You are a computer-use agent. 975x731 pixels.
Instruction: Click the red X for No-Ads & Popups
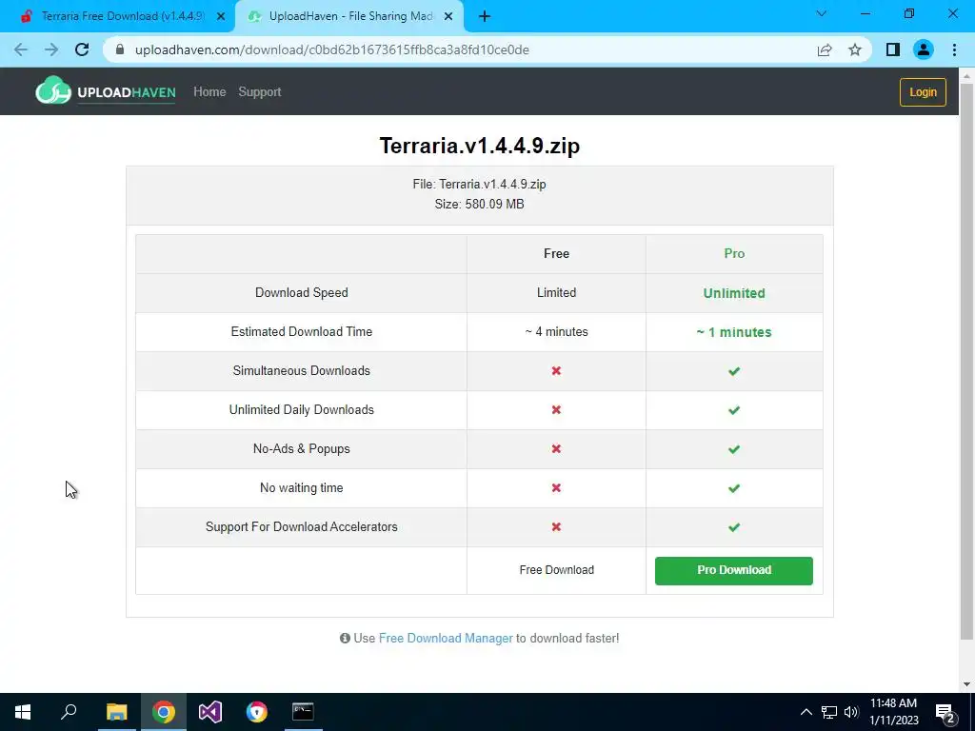pyautogui.click(x=556, y=449)
